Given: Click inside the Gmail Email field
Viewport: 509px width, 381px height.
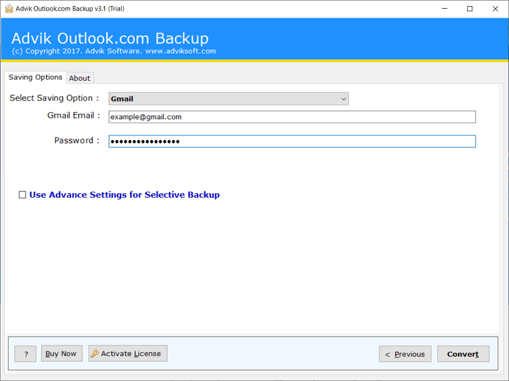Looking at the screenshot, I should 291,117.
